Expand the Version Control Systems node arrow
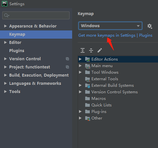This screenshot has width=158, height=148. (x=80, y=92)
